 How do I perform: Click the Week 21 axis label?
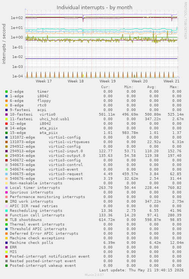coord(171,81)
